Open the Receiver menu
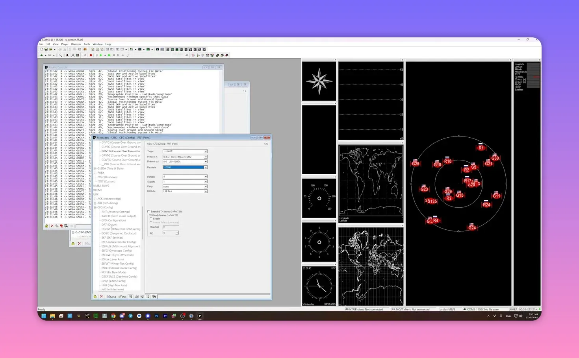The width and height of the screenshot is (579, 358). [x=76, y=44]
